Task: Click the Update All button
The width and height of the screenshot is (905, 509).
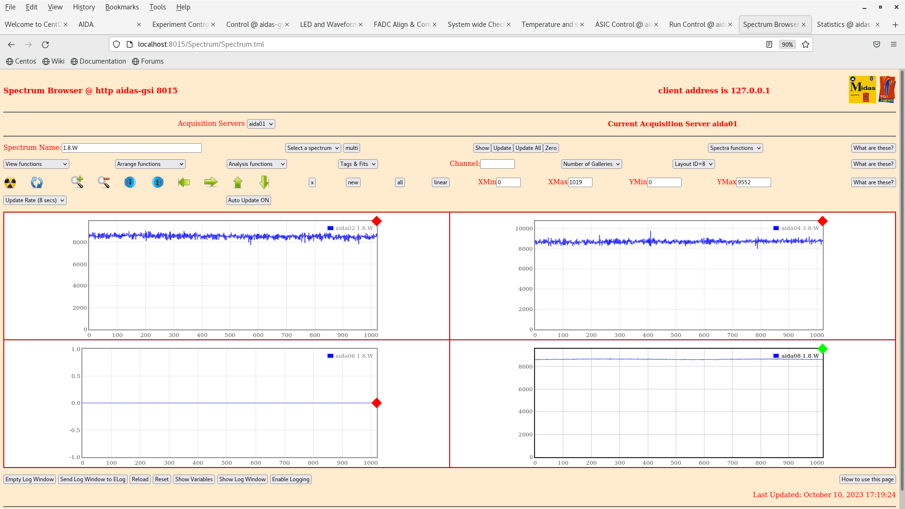Action: tap(528, 148)
